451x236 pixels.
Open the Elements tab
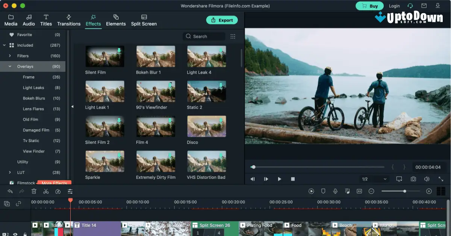tap(116, 20)
